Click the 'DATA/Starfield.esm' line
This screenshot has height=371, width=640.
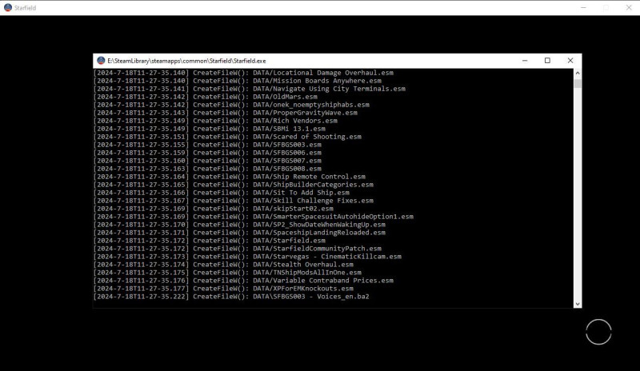click(210, 241)
